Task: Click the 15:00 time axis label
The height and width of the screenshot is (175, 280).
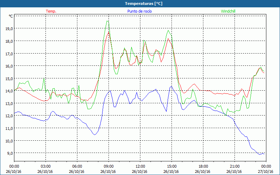Action: click(172, 167)
